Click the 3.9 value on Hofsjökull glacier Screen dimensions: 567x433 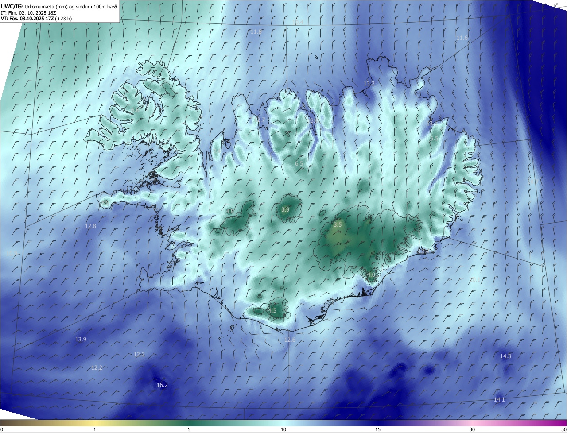285,209
